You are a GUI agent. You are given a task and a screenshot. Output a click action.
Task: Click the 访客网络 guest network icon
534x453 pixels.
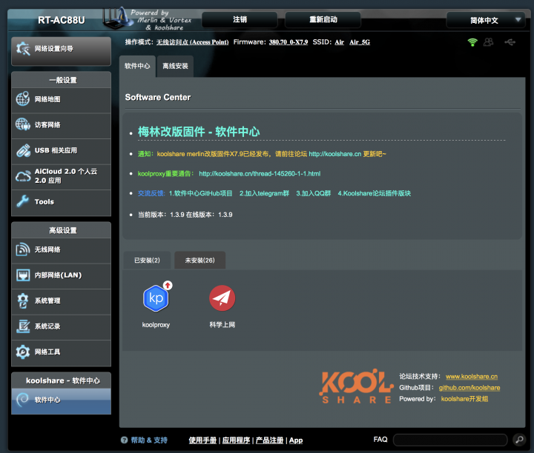(x=23, y=124)
